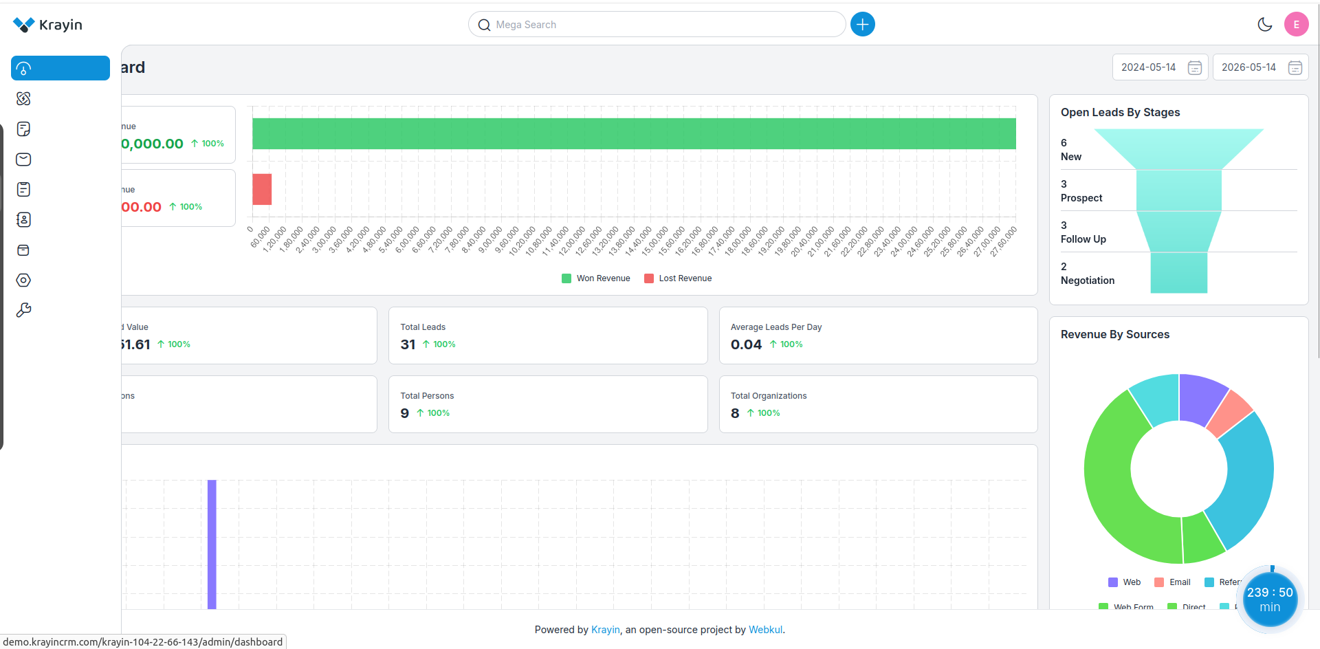Screen dimensions: 1320x649
Task: Open the Products section from the sidebar
Action: (23, 250)
